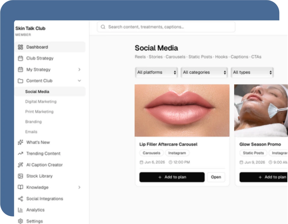Click the Carousels tag on lip filler card
This screenshot has height=224, width=288.
(x=151, y=153)
